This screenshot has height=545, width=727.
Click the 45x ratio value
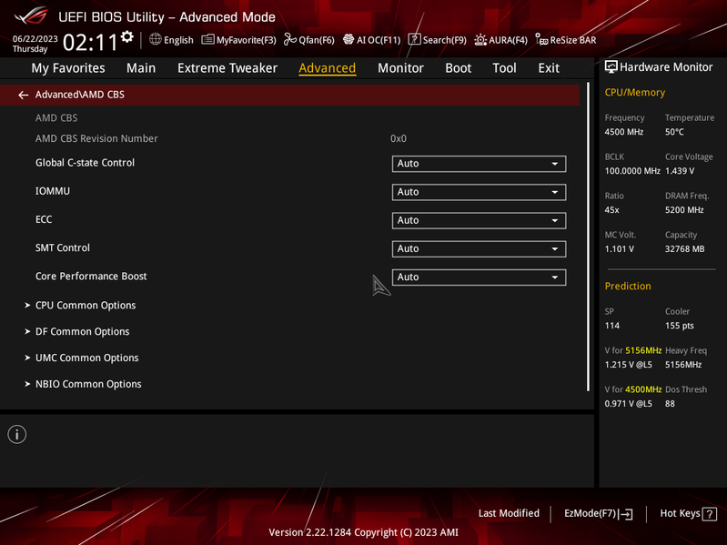point(611,210)
